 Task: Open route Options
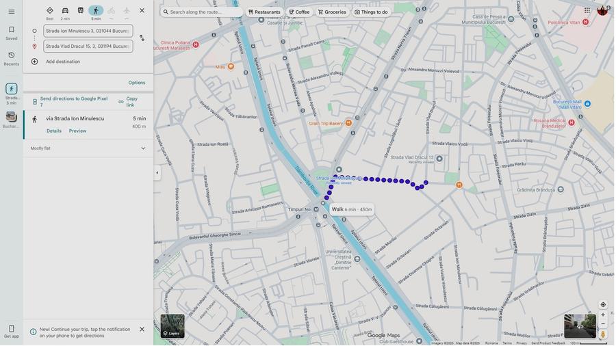137,83
